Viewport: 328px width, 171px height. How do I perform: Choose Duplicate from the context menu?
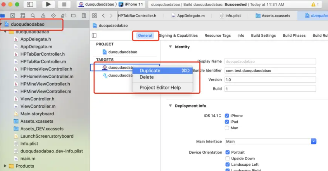click(163, 71)
